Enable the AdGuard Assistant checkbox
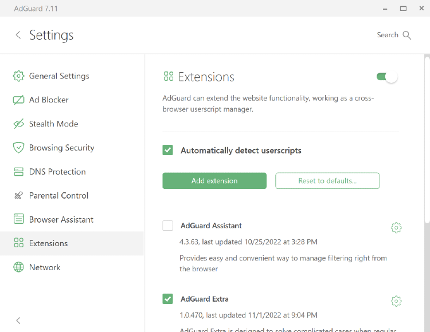The width and height of the screenshot is (430, 332). pos(167,226)
